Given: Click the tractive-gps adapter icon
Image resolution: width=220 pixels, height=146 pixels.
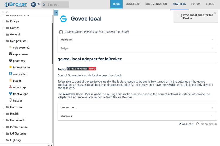Looking at the screenshot, I should coord(10,93).
